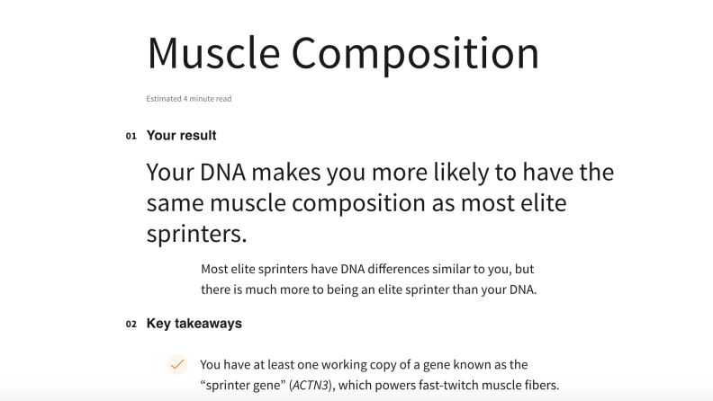Click the italic ACTN3 gene name

pyautogui.click(x=311, y=385)
